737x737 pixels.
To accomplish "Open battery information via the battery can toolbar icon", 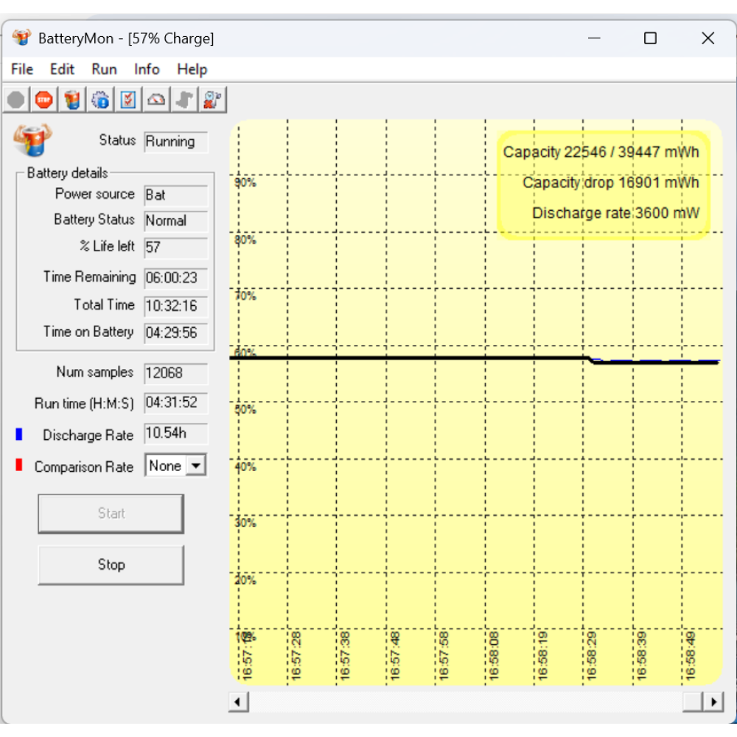I will point(72,99).
